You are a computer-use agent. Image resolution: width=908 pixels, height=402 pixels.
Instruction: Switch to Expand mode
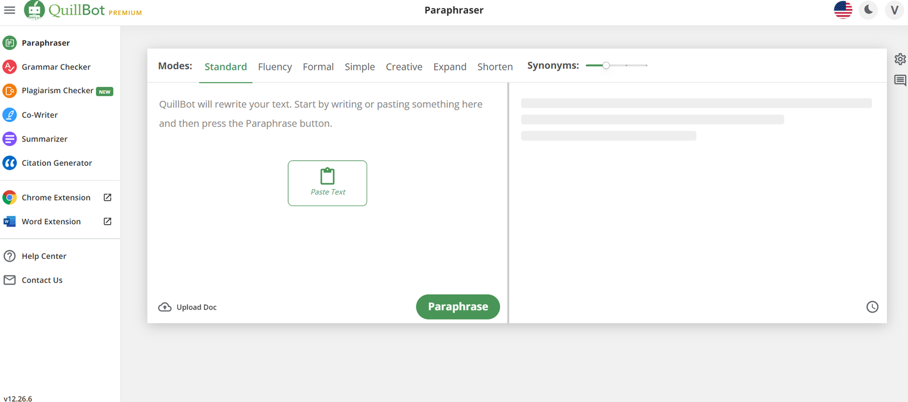pos(450,66)
